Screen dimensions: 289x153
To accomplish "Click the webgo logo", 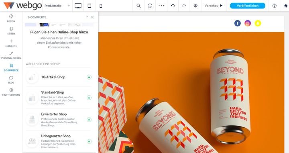I will point(22,6).
